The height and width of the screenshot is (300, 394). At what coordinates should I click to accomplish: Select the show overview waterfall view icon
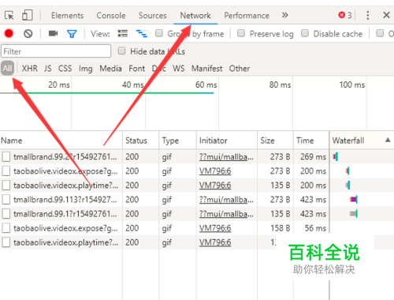142,33
